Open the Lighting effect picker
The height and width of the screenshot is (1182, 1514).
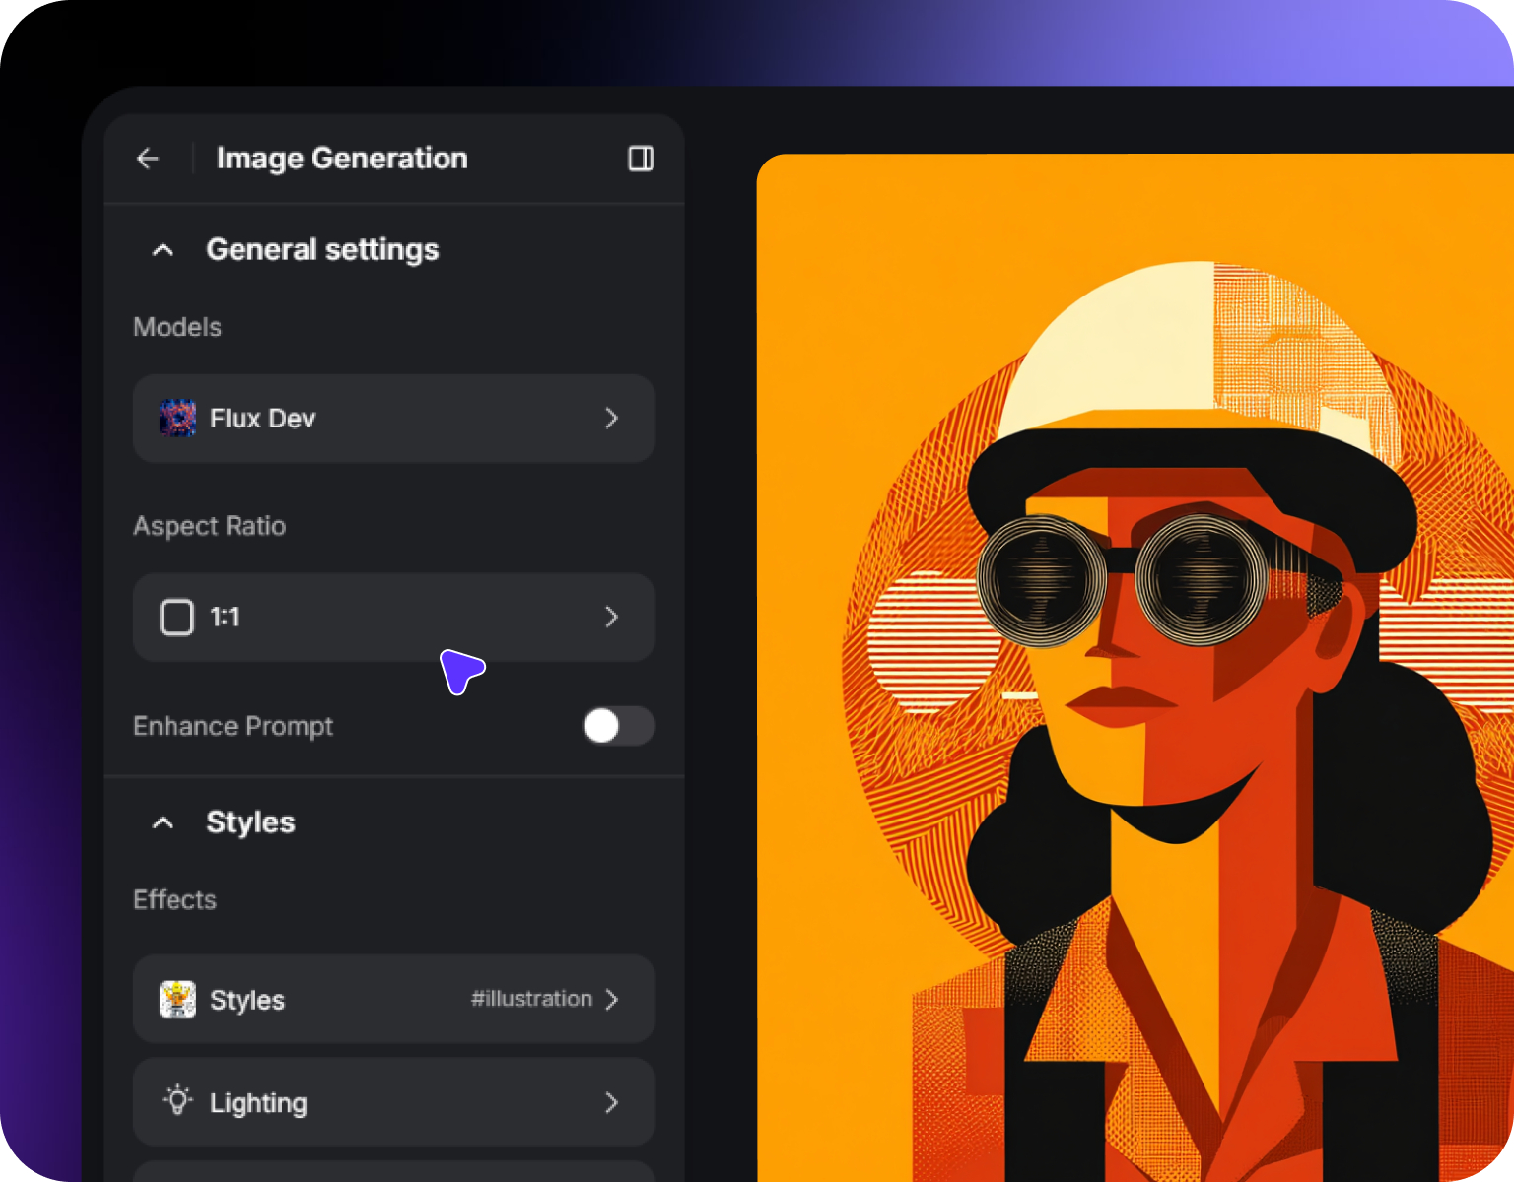pos(394,1102)
